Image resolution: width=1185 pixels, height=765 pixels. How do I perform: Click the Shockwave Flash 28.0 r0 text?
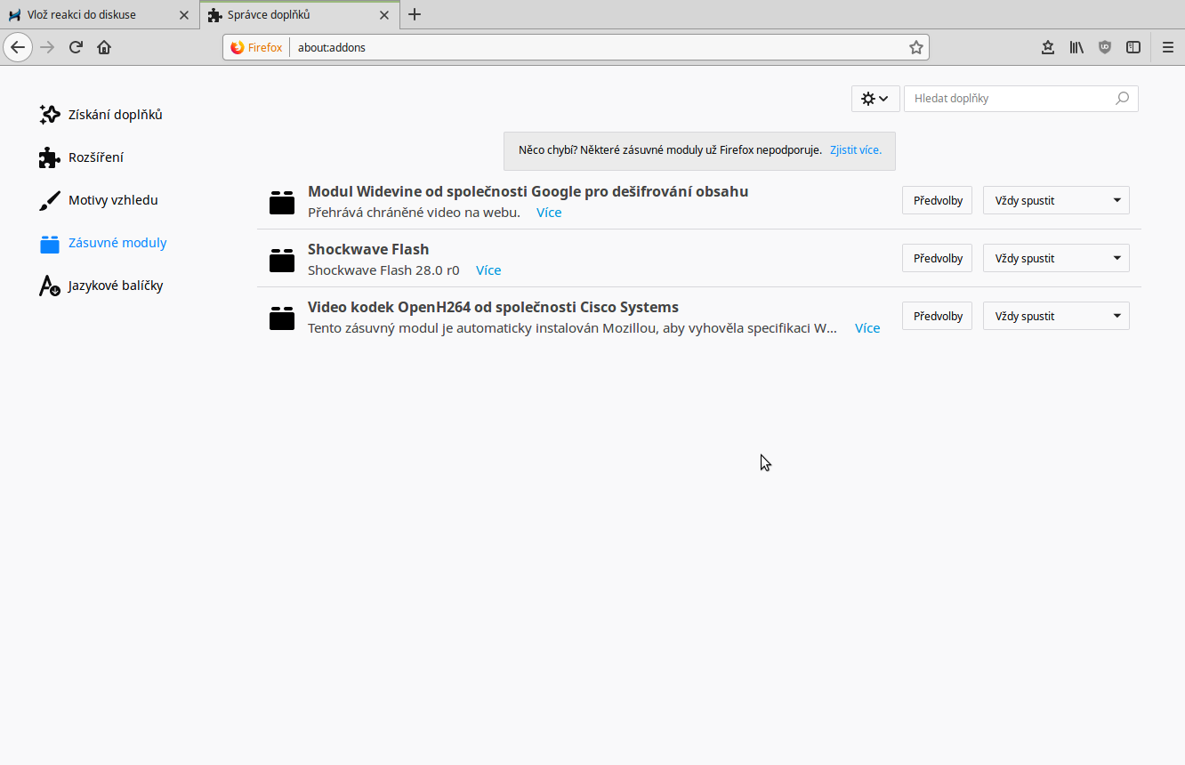[383, 270]
